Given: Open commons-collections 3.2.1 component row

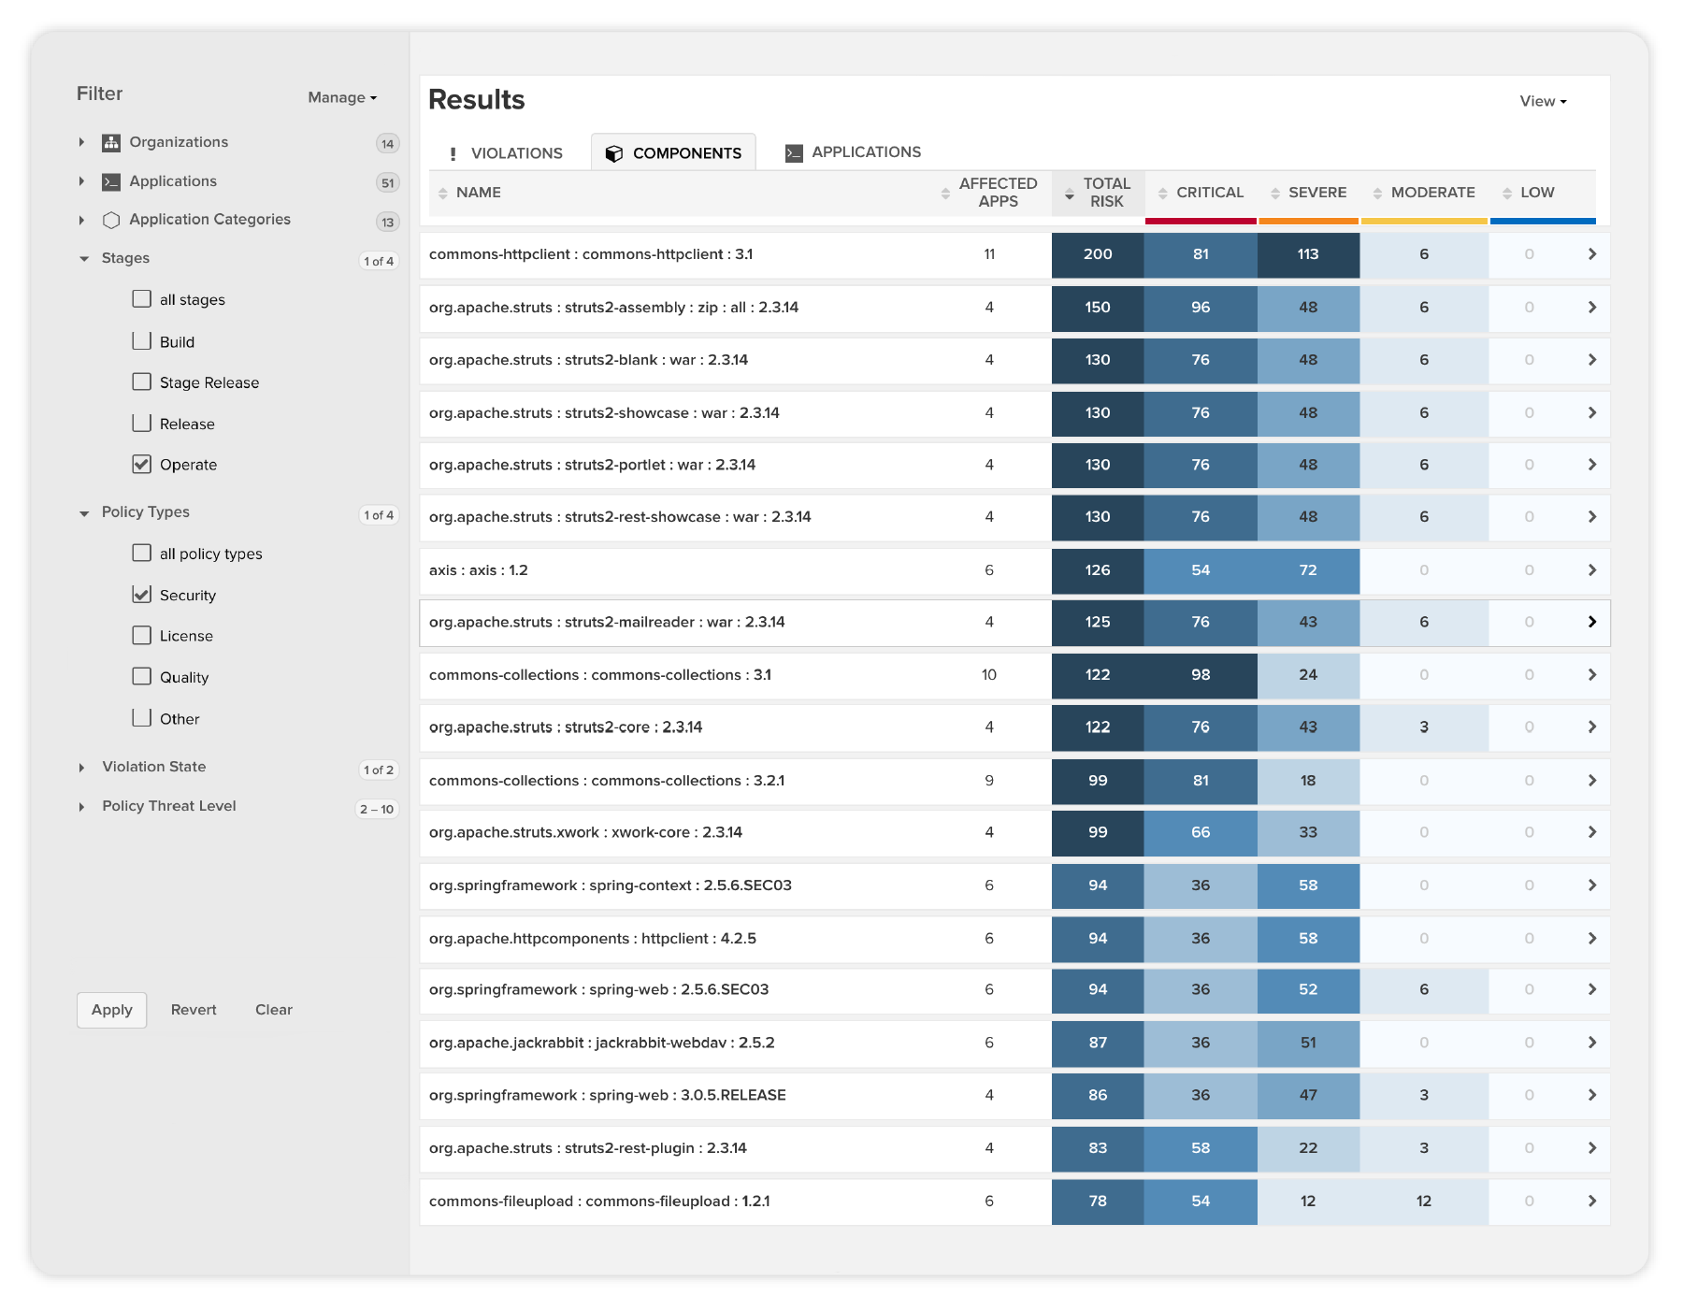Looking at the screenshot, I should point(1014,781).
